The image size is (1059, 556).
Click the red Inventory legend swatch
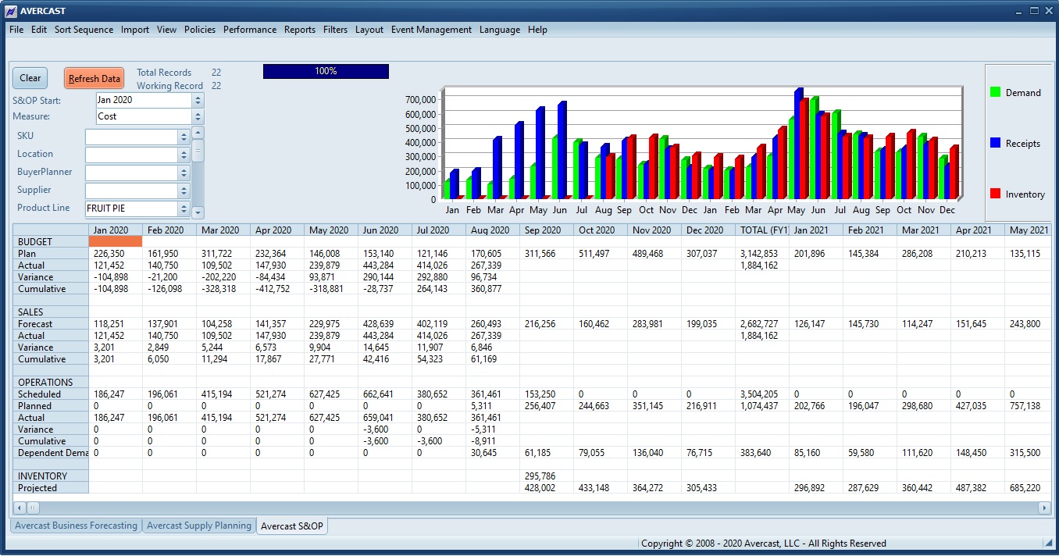(995, 194)
